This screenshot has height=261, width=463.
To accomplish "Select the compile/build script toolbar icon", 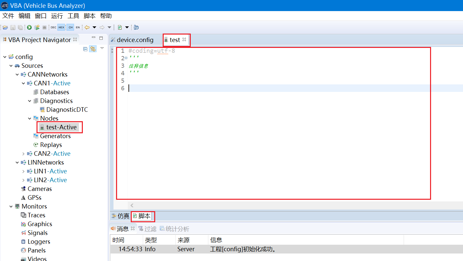I will coord(37,27).
